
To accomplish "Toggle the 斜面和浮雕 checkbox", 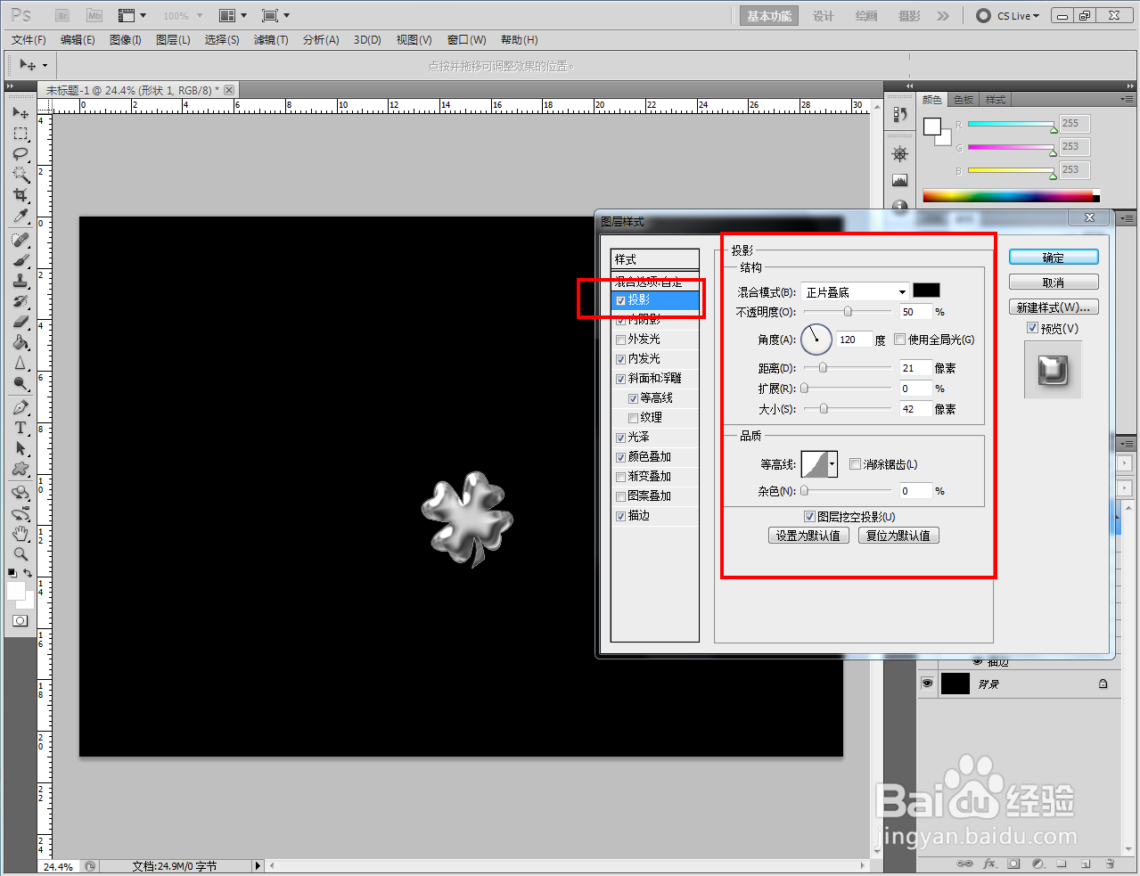I will click(621, 379).
